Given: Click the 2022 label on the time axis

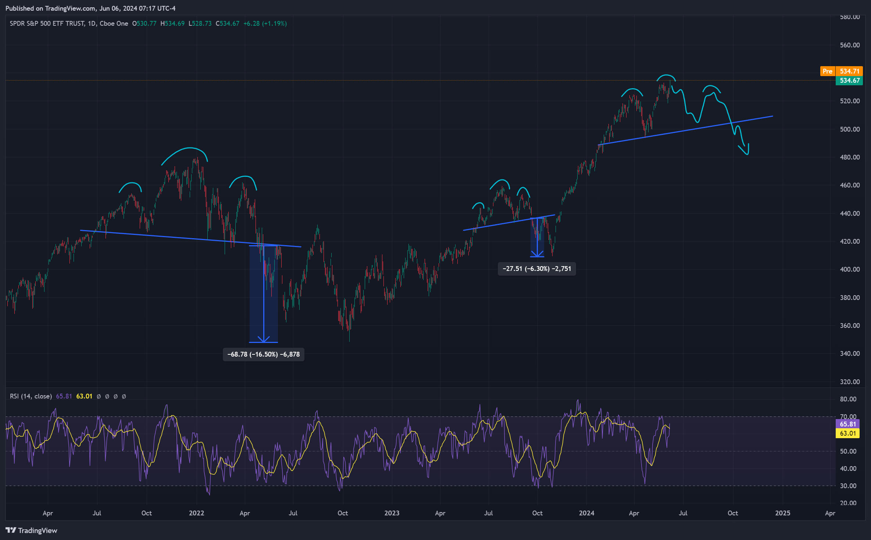Looking at the screenshot, I should (197, 513).
